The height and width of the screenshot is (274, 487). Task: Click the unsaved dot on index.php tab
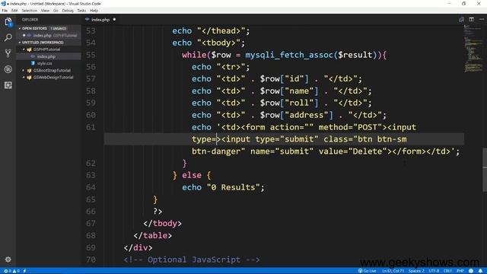(x=114, y=20)
